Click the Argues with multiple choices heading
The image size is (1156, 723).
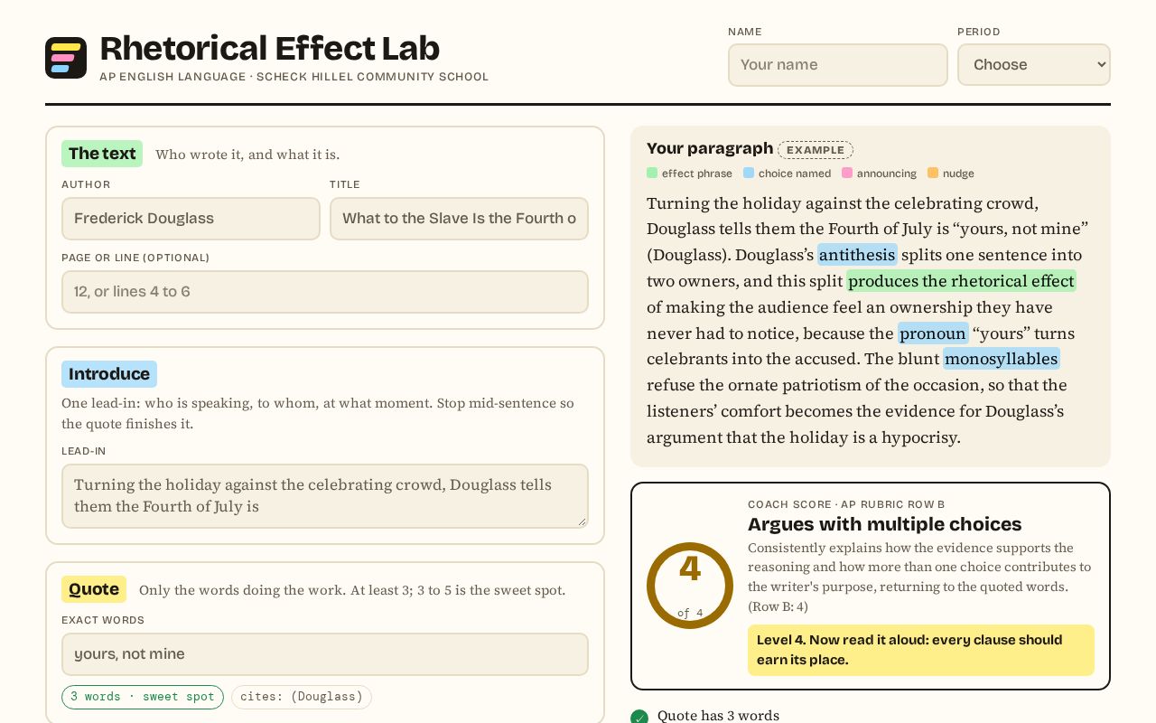click(x=885, y=524)
